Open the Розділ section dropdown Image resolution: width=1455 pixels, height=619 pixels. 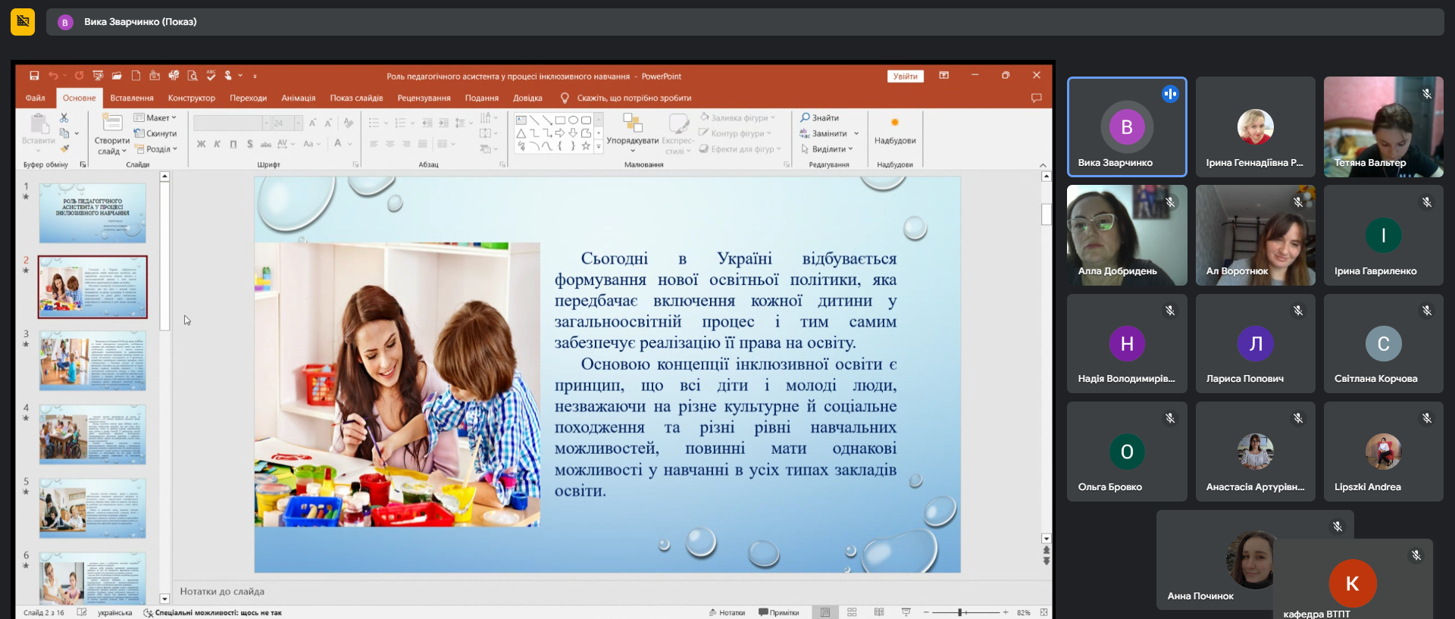(156, 149)
